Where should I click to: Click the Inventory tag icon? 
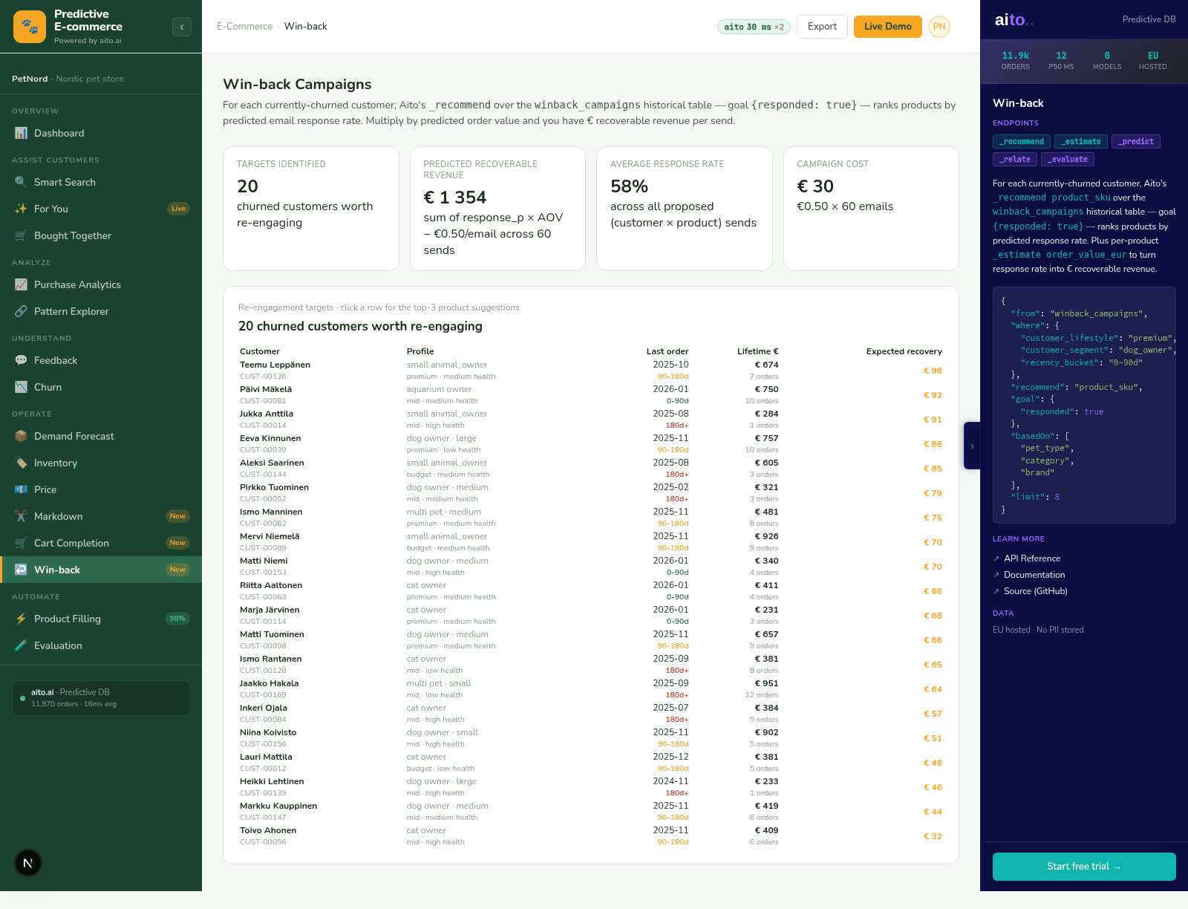click(21, 463)
